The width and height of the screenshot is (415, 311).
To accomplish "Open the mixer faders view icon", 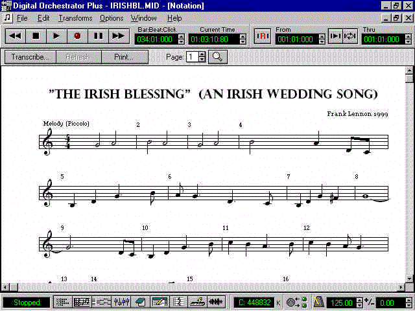I will 121,303.
